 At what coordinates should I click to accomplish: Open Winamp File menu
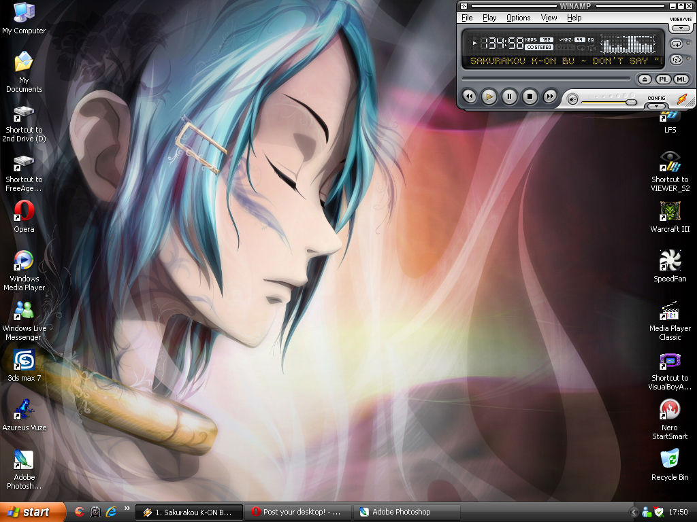[467, 18]
